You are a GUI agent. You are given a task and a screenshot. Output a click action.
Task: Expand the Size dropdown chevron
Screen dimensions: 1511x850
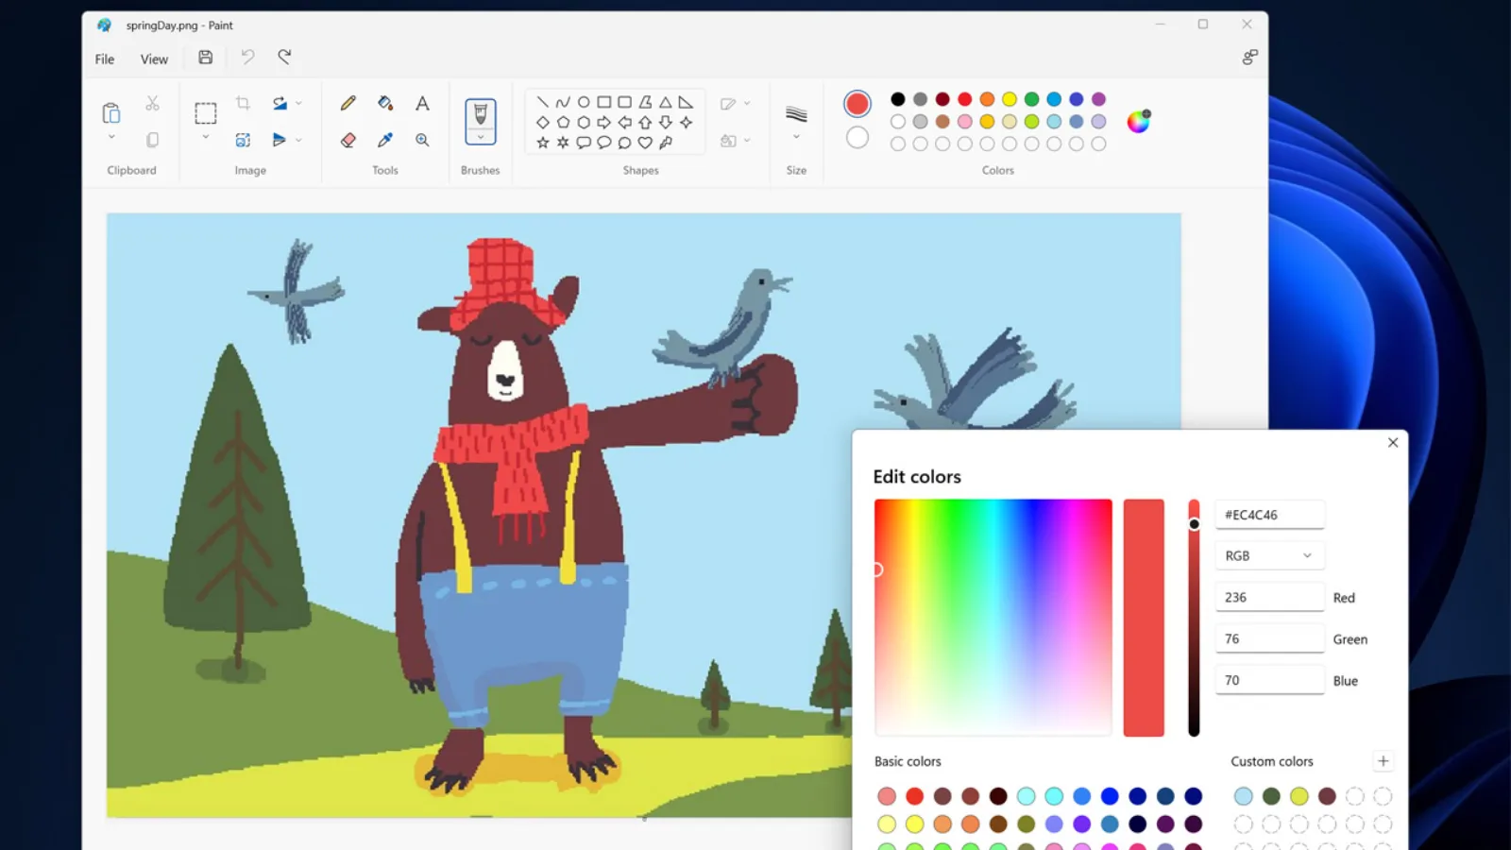(796, 137)
